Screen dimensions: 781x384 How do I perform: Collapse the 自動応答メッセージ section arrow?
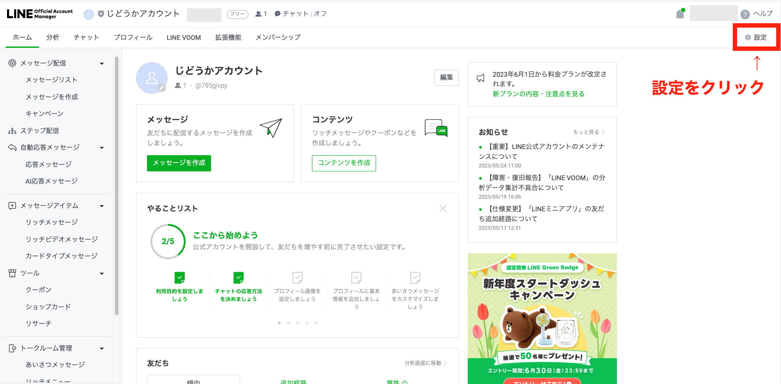[102, 148]
